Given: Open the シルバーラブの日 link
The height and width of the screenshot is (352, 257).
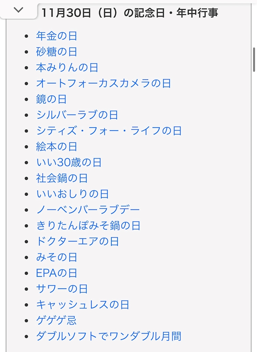Looking at the screenshot, I should (x=77, y=115).
